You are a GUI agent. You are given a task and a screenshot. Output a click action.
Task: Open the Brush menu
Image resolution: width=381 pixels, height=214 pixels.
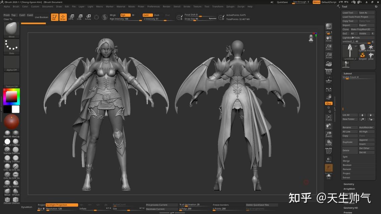pyautogui.click(x=16, y=7)
